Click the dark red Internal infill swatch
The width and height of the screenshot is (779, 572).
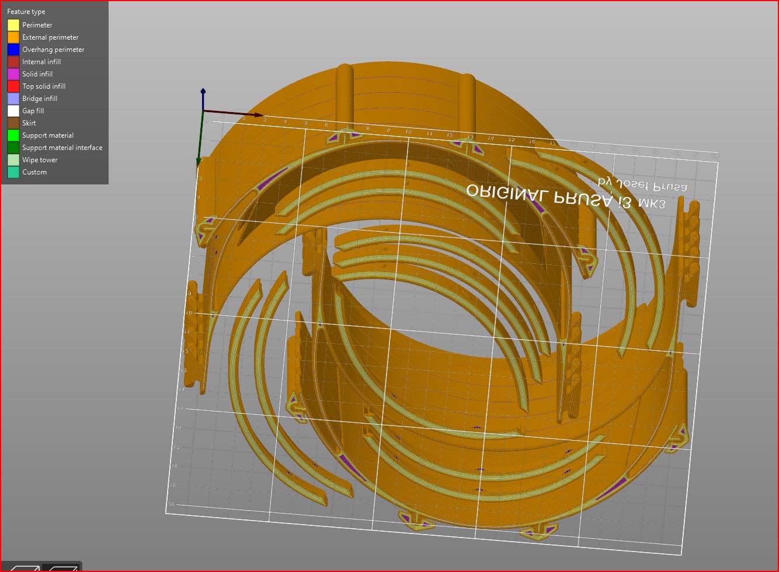(x=13, y=62)
